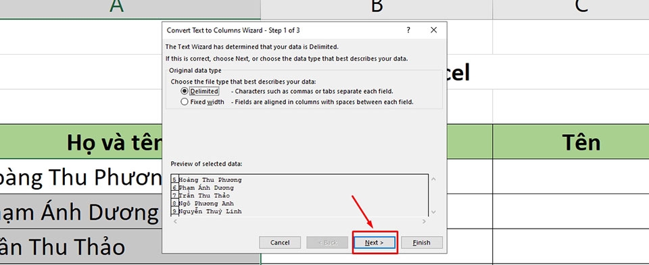
Task: Click the preview vertical scrollbar up arrow
Action: pyautogui.click(x=433, y=179)
